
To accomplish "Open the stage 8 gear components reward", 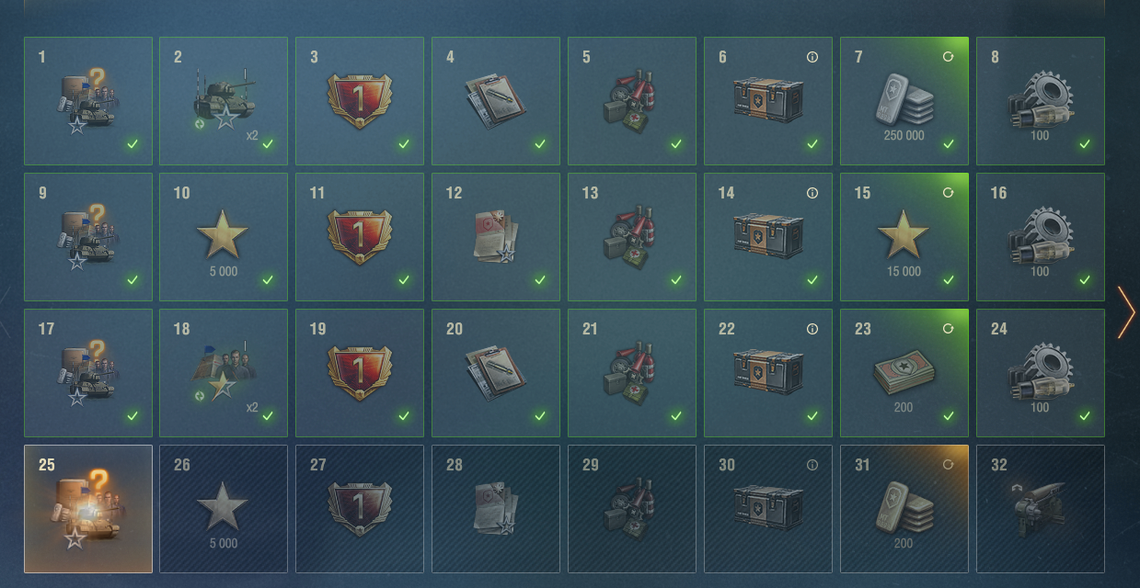I will (x=1041, y=101).
